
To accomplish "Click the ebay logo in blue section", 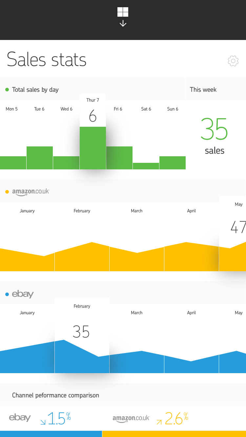I will (x=23, y=294).
